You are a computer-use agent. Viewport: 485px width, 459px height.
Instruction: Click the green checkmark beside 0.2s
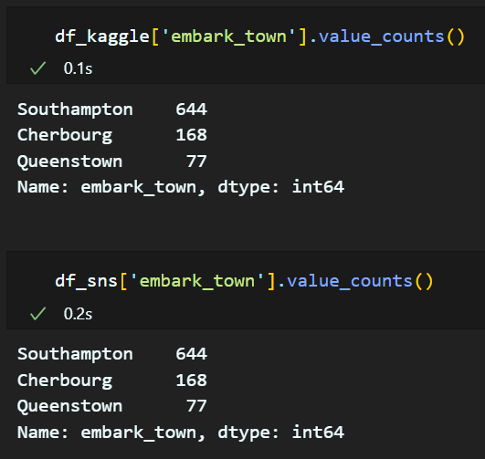coord(38,314)
